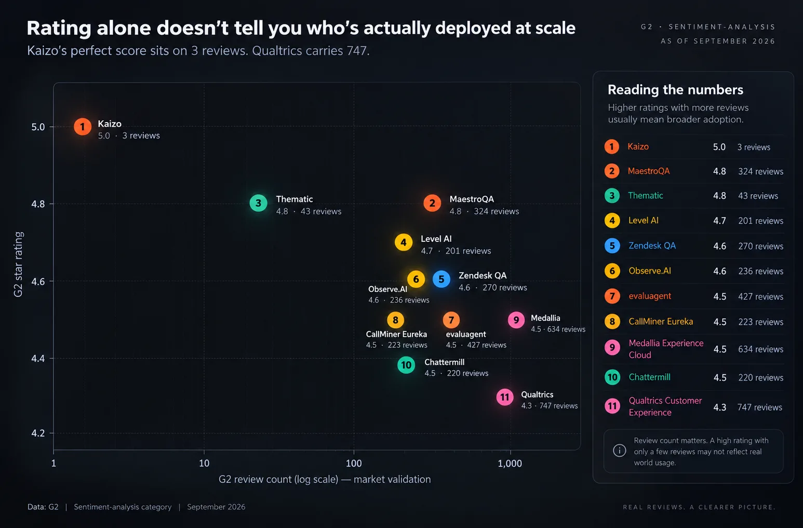Select the Thematic number 3 chart marker
803x528 pixels.
[258, 204]
